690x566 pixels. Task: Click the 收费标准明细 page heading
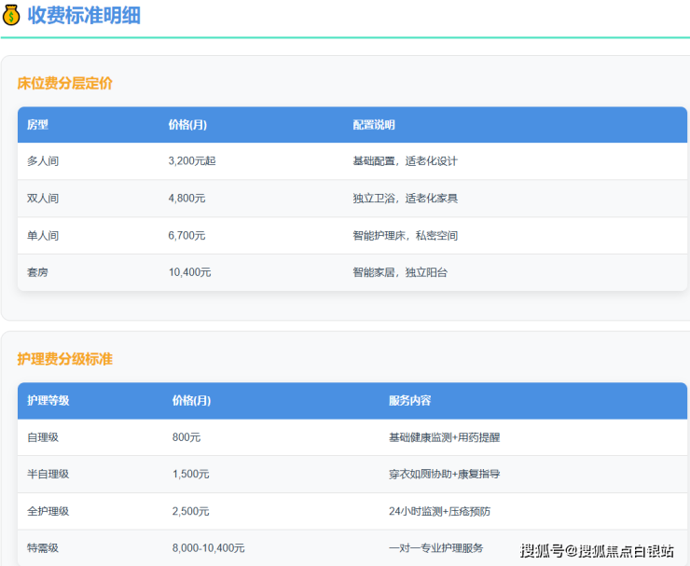click(x=84, y=15)
